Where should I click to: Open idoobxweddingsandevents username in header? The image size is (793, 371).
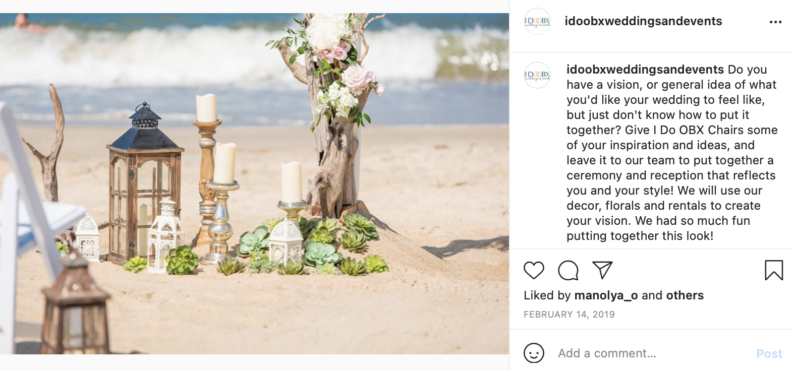point(643,21)
